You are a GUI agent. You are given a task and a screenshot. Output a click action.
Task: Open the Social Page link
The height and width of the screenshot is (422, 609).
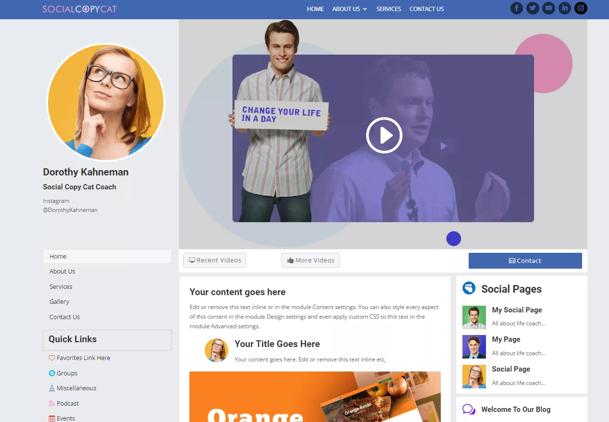tap(511, 369)
